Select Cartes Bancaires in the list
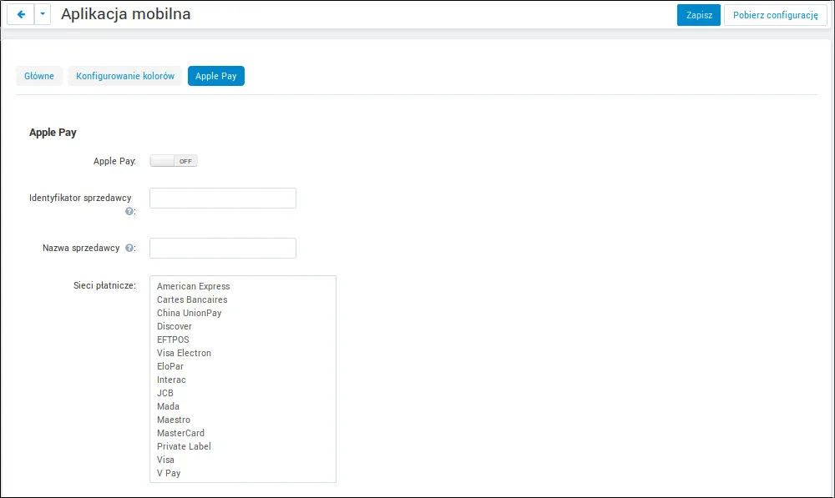This screenshot has width=835, height=498. [243, 299]
